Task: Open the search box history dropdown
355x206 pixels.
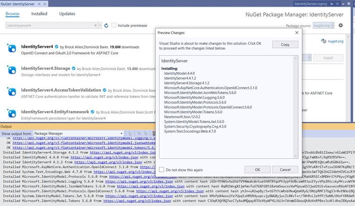Action: pyautogui.click(x=100, y=25)
